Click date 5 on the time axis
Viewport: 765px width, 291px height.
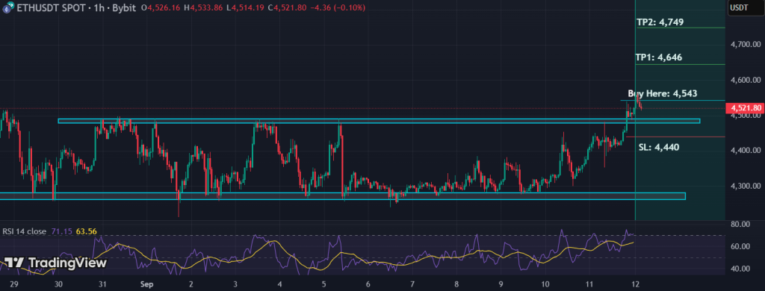[324, 284]
